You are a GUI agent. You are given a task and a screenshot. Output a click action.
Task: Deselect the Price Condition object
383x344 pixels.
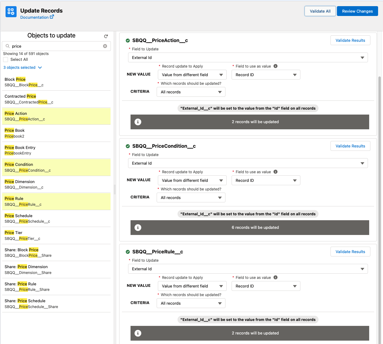[x=56, y=167]
